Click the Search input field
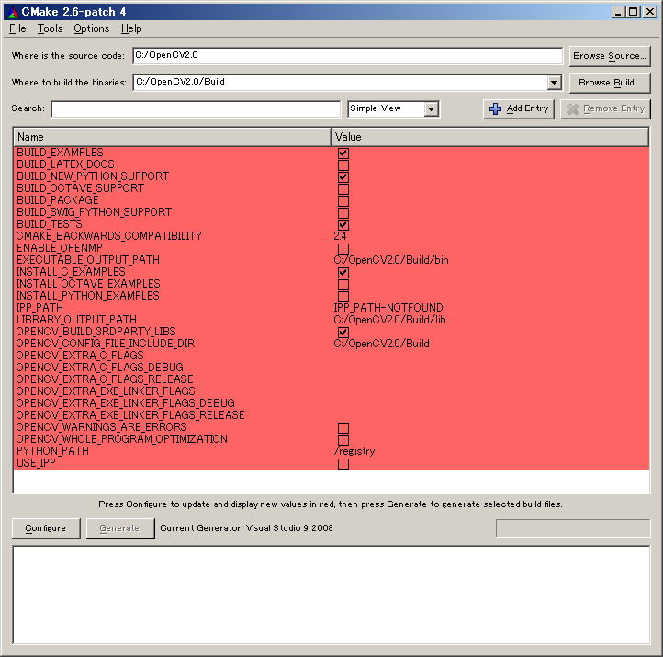The image size is (663, 657). pyautogui.click(x=196, y=109)
